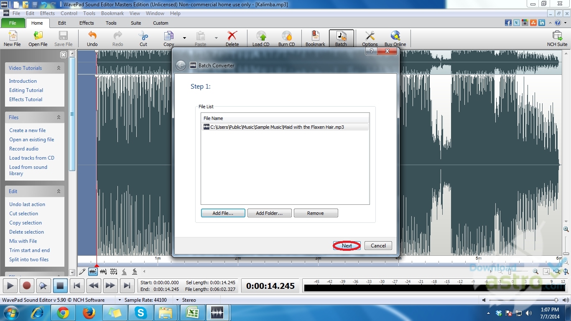Image resolution: width=571 pixels, height=321 pixels.
Task: Open the Bookmark menu in the menu bar
Action: pos(112,13)
